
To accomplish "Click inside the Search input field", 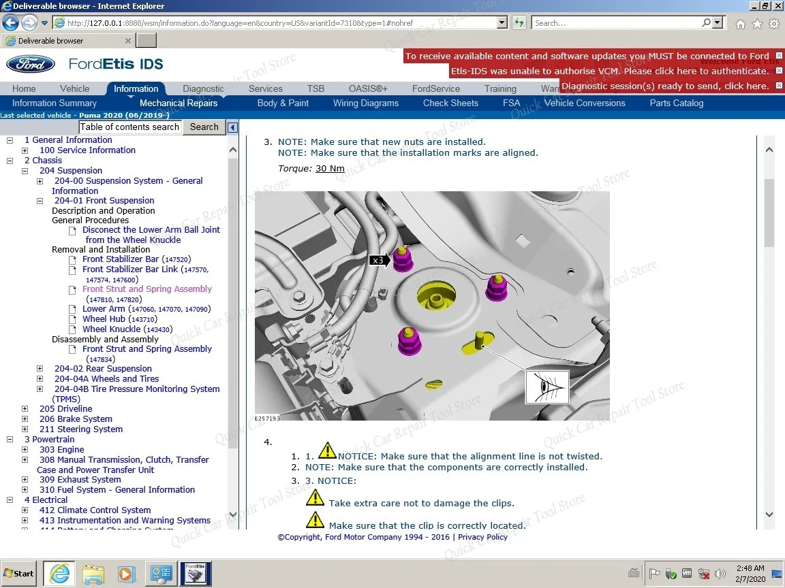I will (x=129, y=127).
